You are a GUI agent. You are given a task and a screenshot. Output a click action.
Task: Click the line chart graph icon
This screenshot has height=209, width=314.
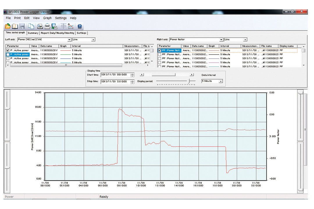(70, 26)
